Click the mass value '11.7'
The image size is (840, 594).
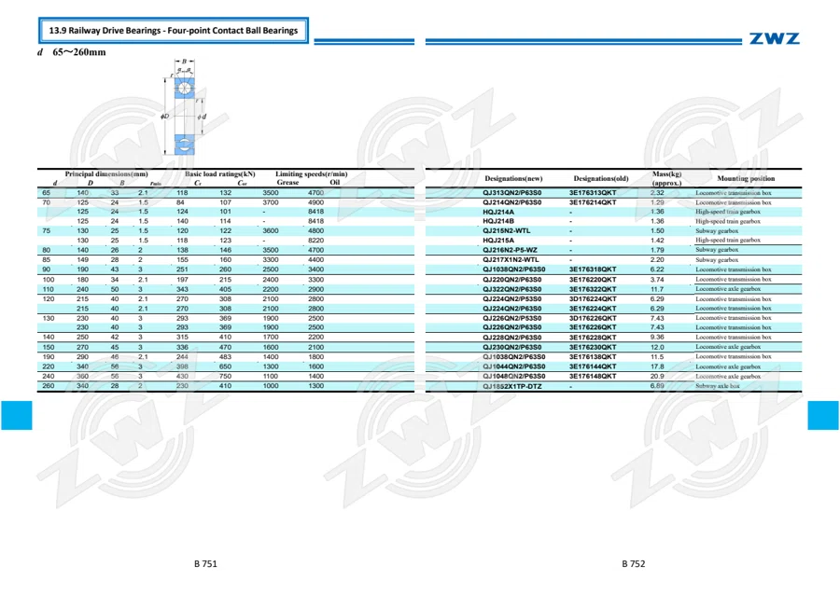(657, 289)
